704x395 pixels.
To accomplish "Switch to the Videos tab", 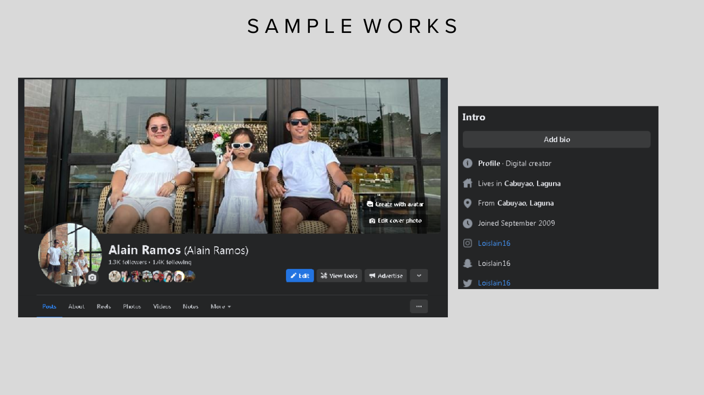I will coord(162,307).
